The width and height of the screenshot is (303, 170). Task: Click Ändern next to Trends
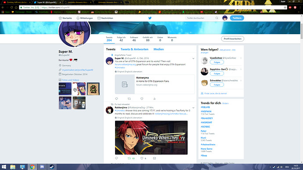225,103
